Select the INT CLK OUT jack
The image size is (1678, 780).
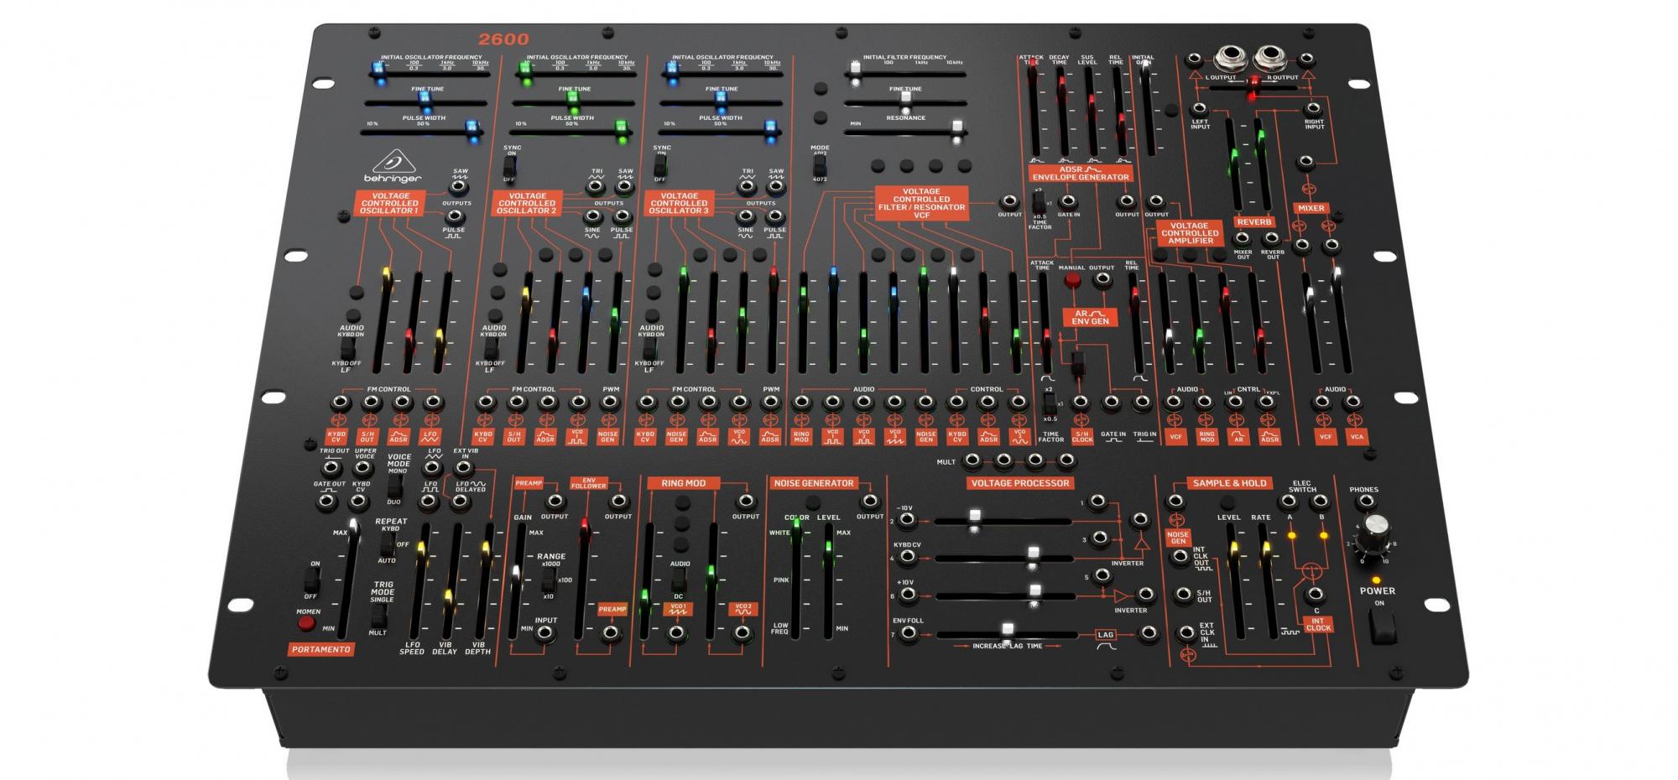click(x=1181, y=555)
